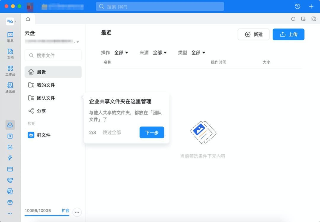Focus the 搜索文件 file search field
This screenshot has height=222, width=320.
point(53,56)
